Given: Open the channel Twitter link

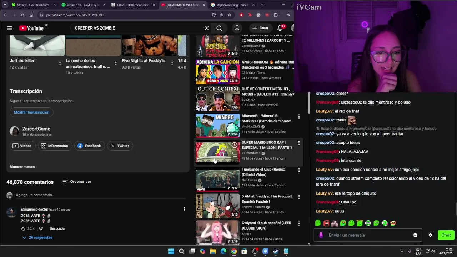Looking at the screenshot, I should [120, 146].
